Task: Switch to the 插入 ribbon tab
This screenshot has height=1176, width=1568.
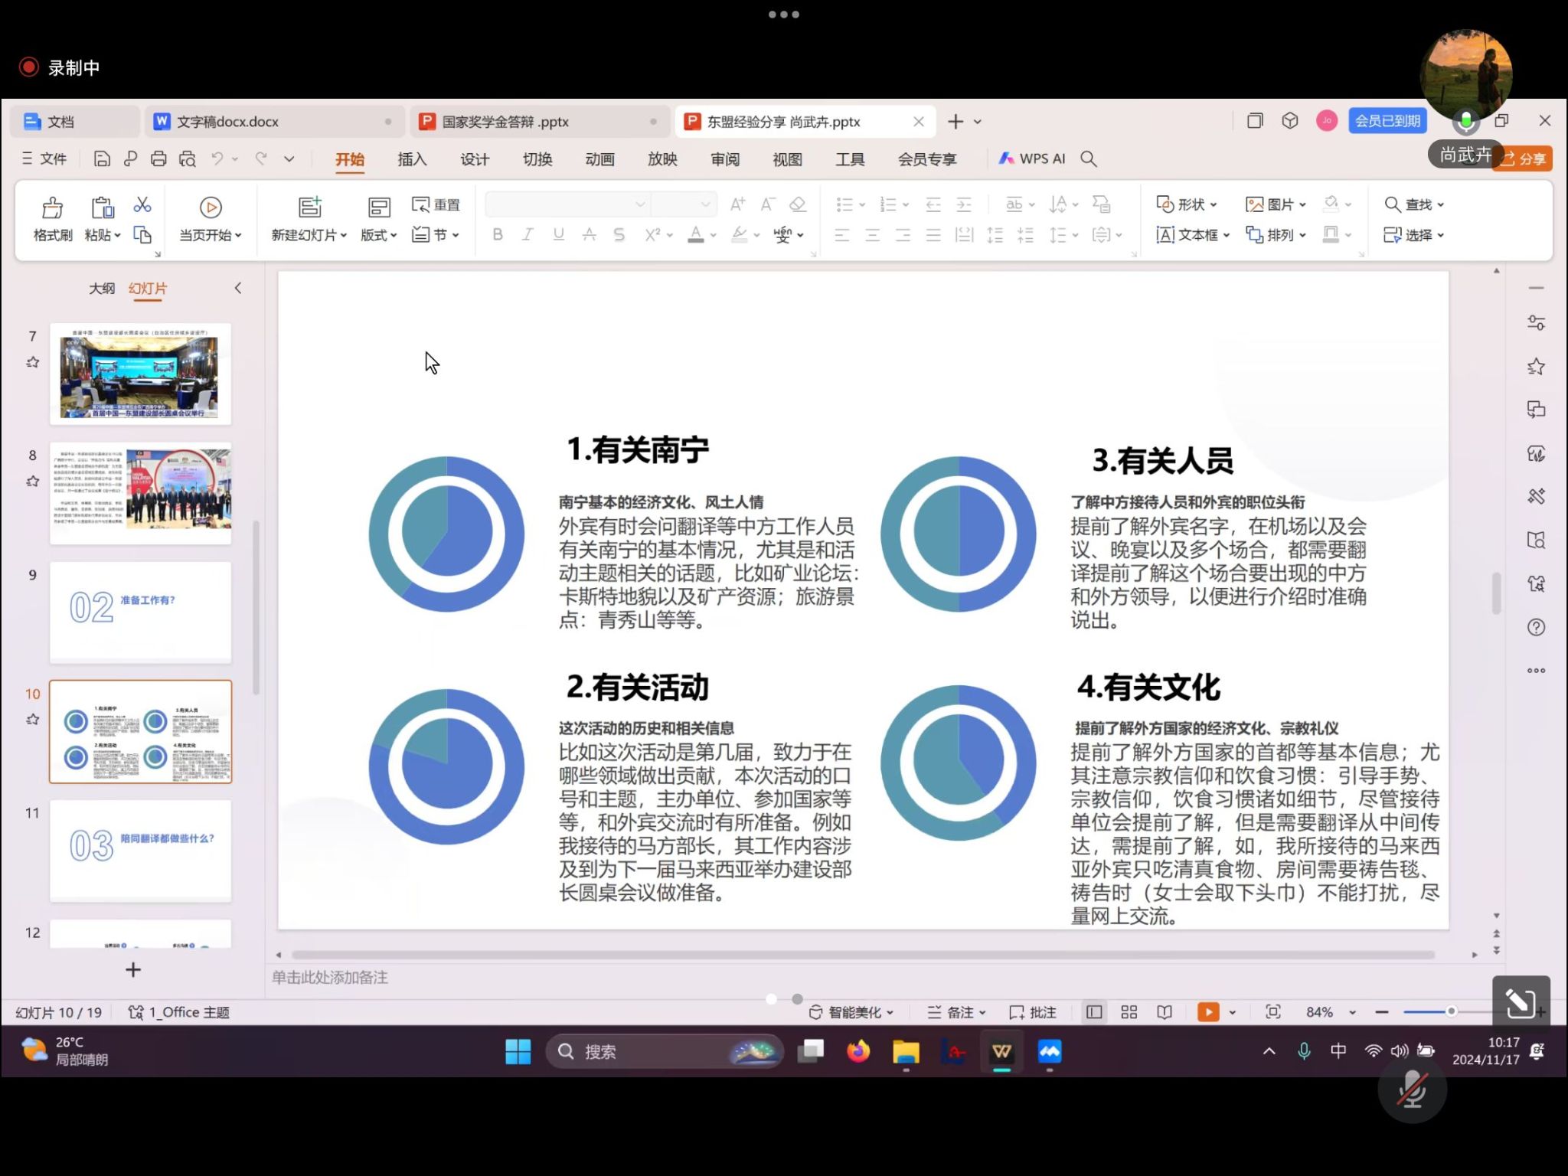Action: point(411,158)
